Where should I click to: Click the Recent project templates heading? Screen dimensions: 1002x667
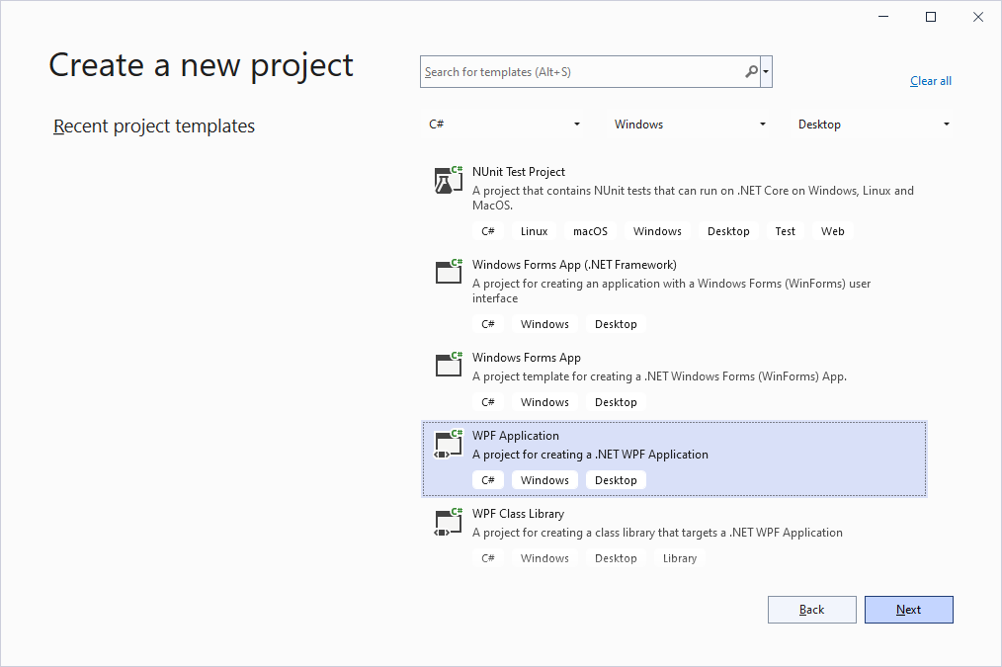pos(154,126)
